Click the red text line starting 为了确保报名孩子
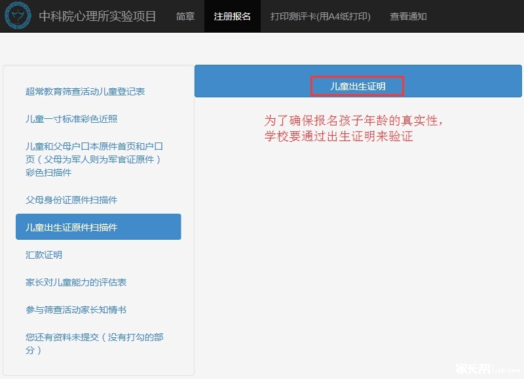Image resolution: width=524 pixels, height=379 pixels. [x=354, y=122]
